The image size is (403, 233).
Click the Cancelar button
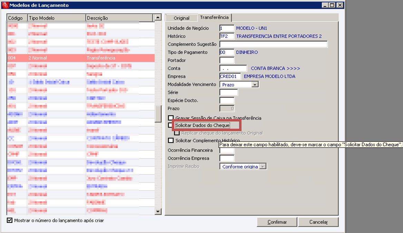(x=318, y=222)
